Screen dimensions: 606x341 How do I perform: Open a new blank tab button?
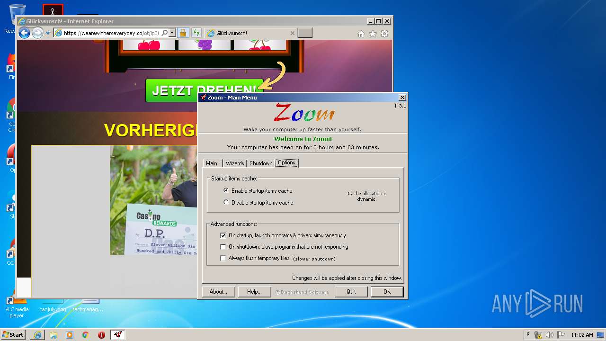(x=305, y=33)
